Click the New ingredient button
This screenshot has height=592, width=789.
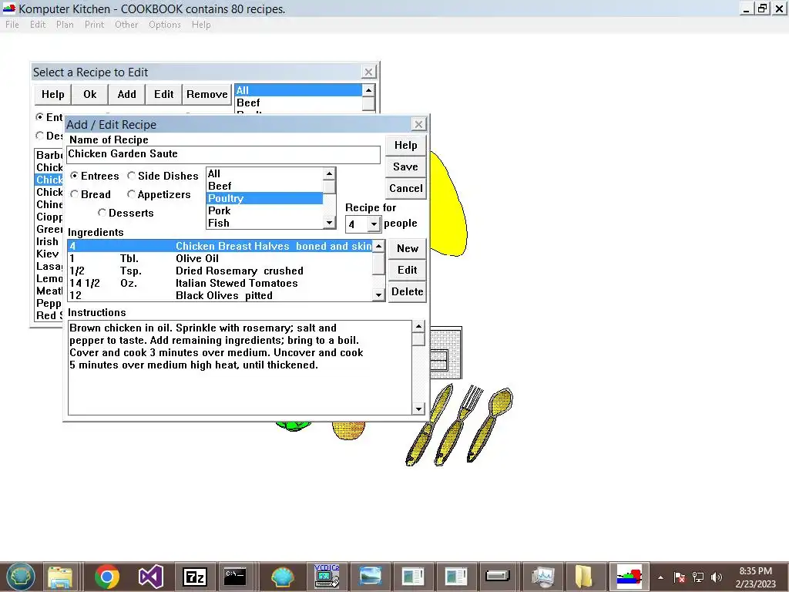pyautogui.click(x=407, y=248)
